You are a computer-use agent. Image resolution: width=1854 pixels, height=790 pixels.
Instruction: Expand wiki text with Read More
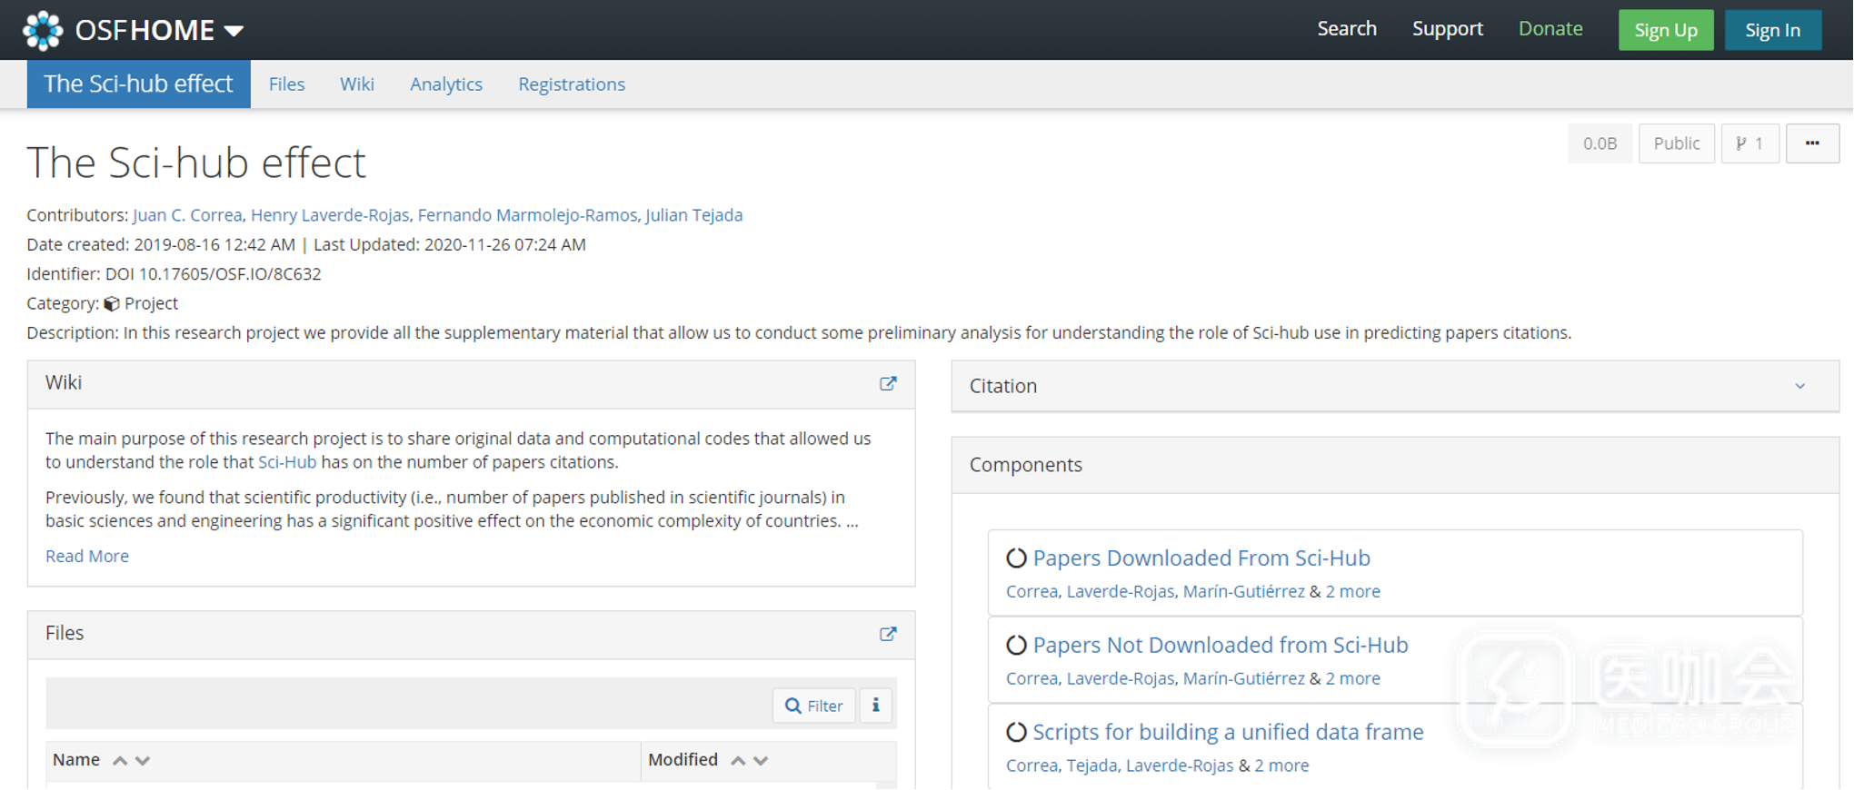coord(87,556)
